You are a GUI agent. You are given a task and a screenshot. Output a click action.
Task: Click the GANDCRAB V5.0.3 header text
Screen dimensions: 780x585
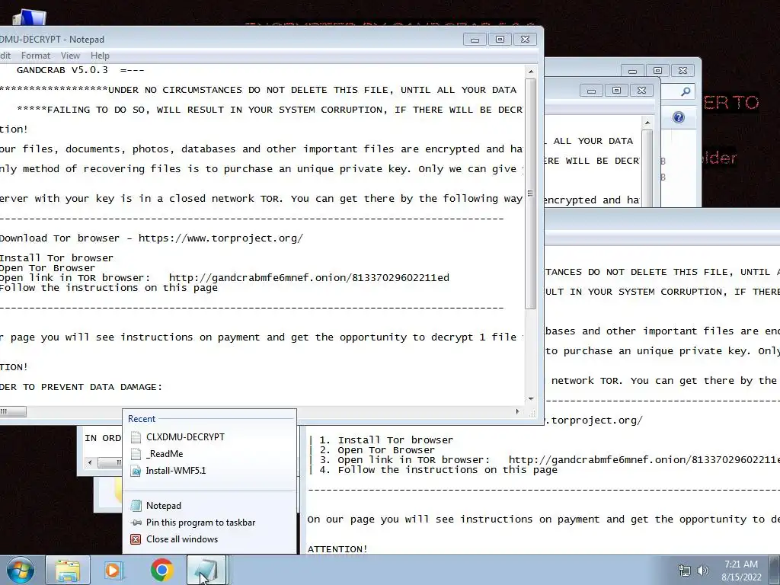tap(62, 70)
